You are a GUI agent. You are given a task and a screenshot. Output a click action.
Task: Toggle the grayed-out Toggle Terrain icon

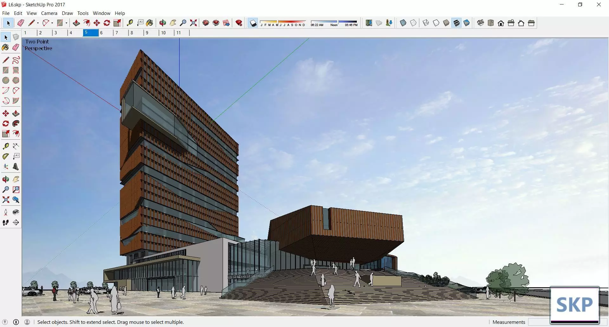(379, 23)
